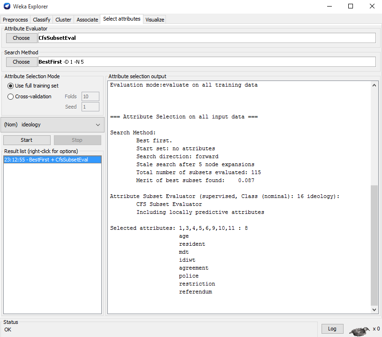The image size is (382, 337).
Task: Close the Weka Explorer window
Action: tap(372, 7)
